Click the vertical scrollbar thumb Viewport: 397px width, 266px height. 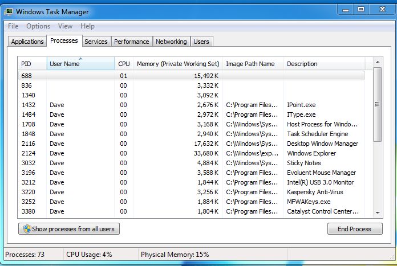377,104
